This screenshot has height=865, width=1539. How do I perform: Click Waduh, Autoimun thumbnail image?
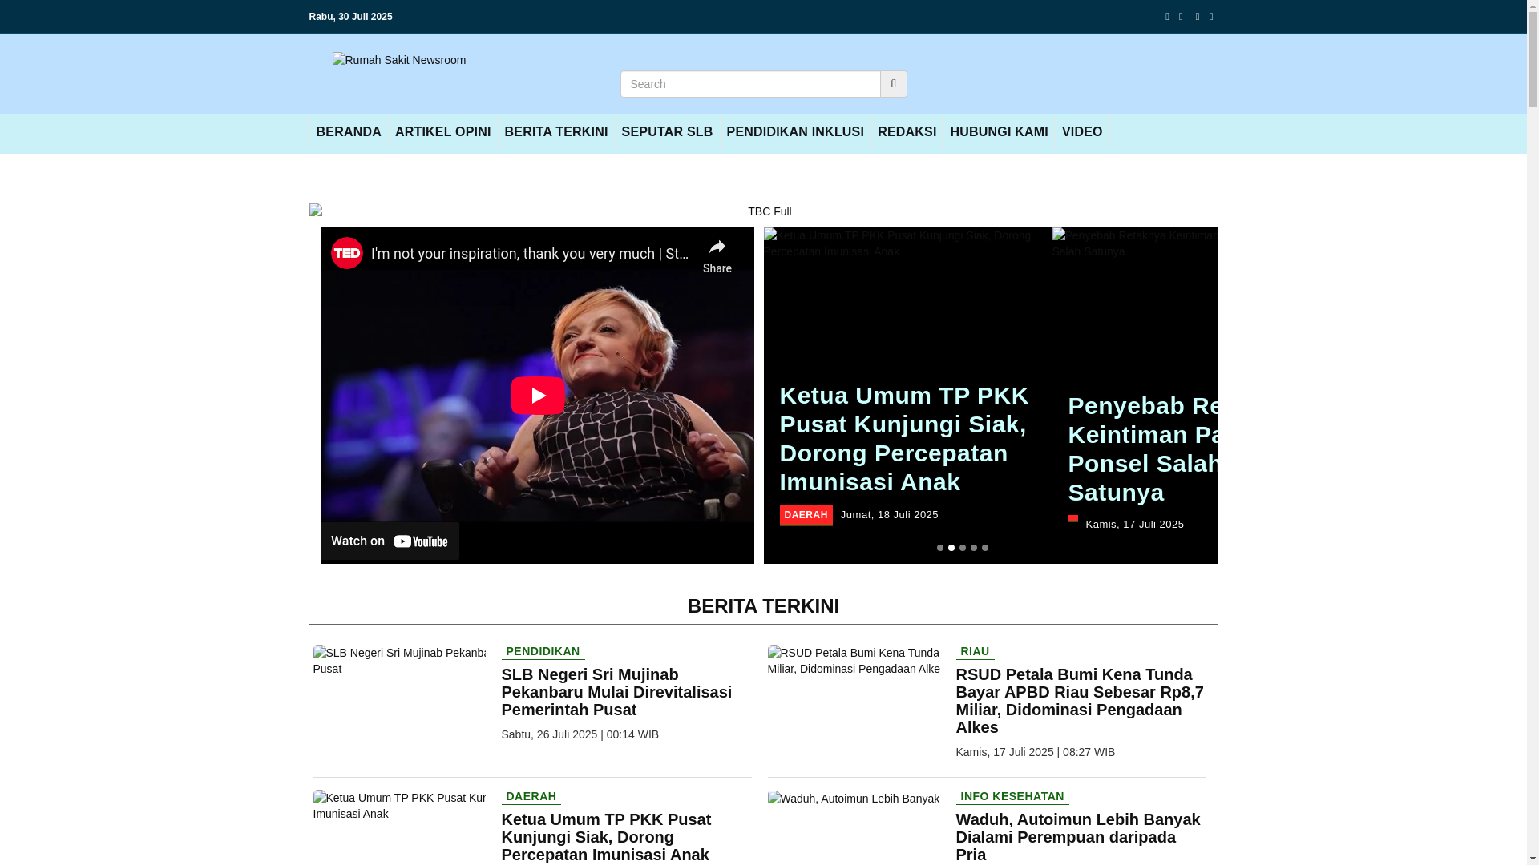click(x=854, y=799)
